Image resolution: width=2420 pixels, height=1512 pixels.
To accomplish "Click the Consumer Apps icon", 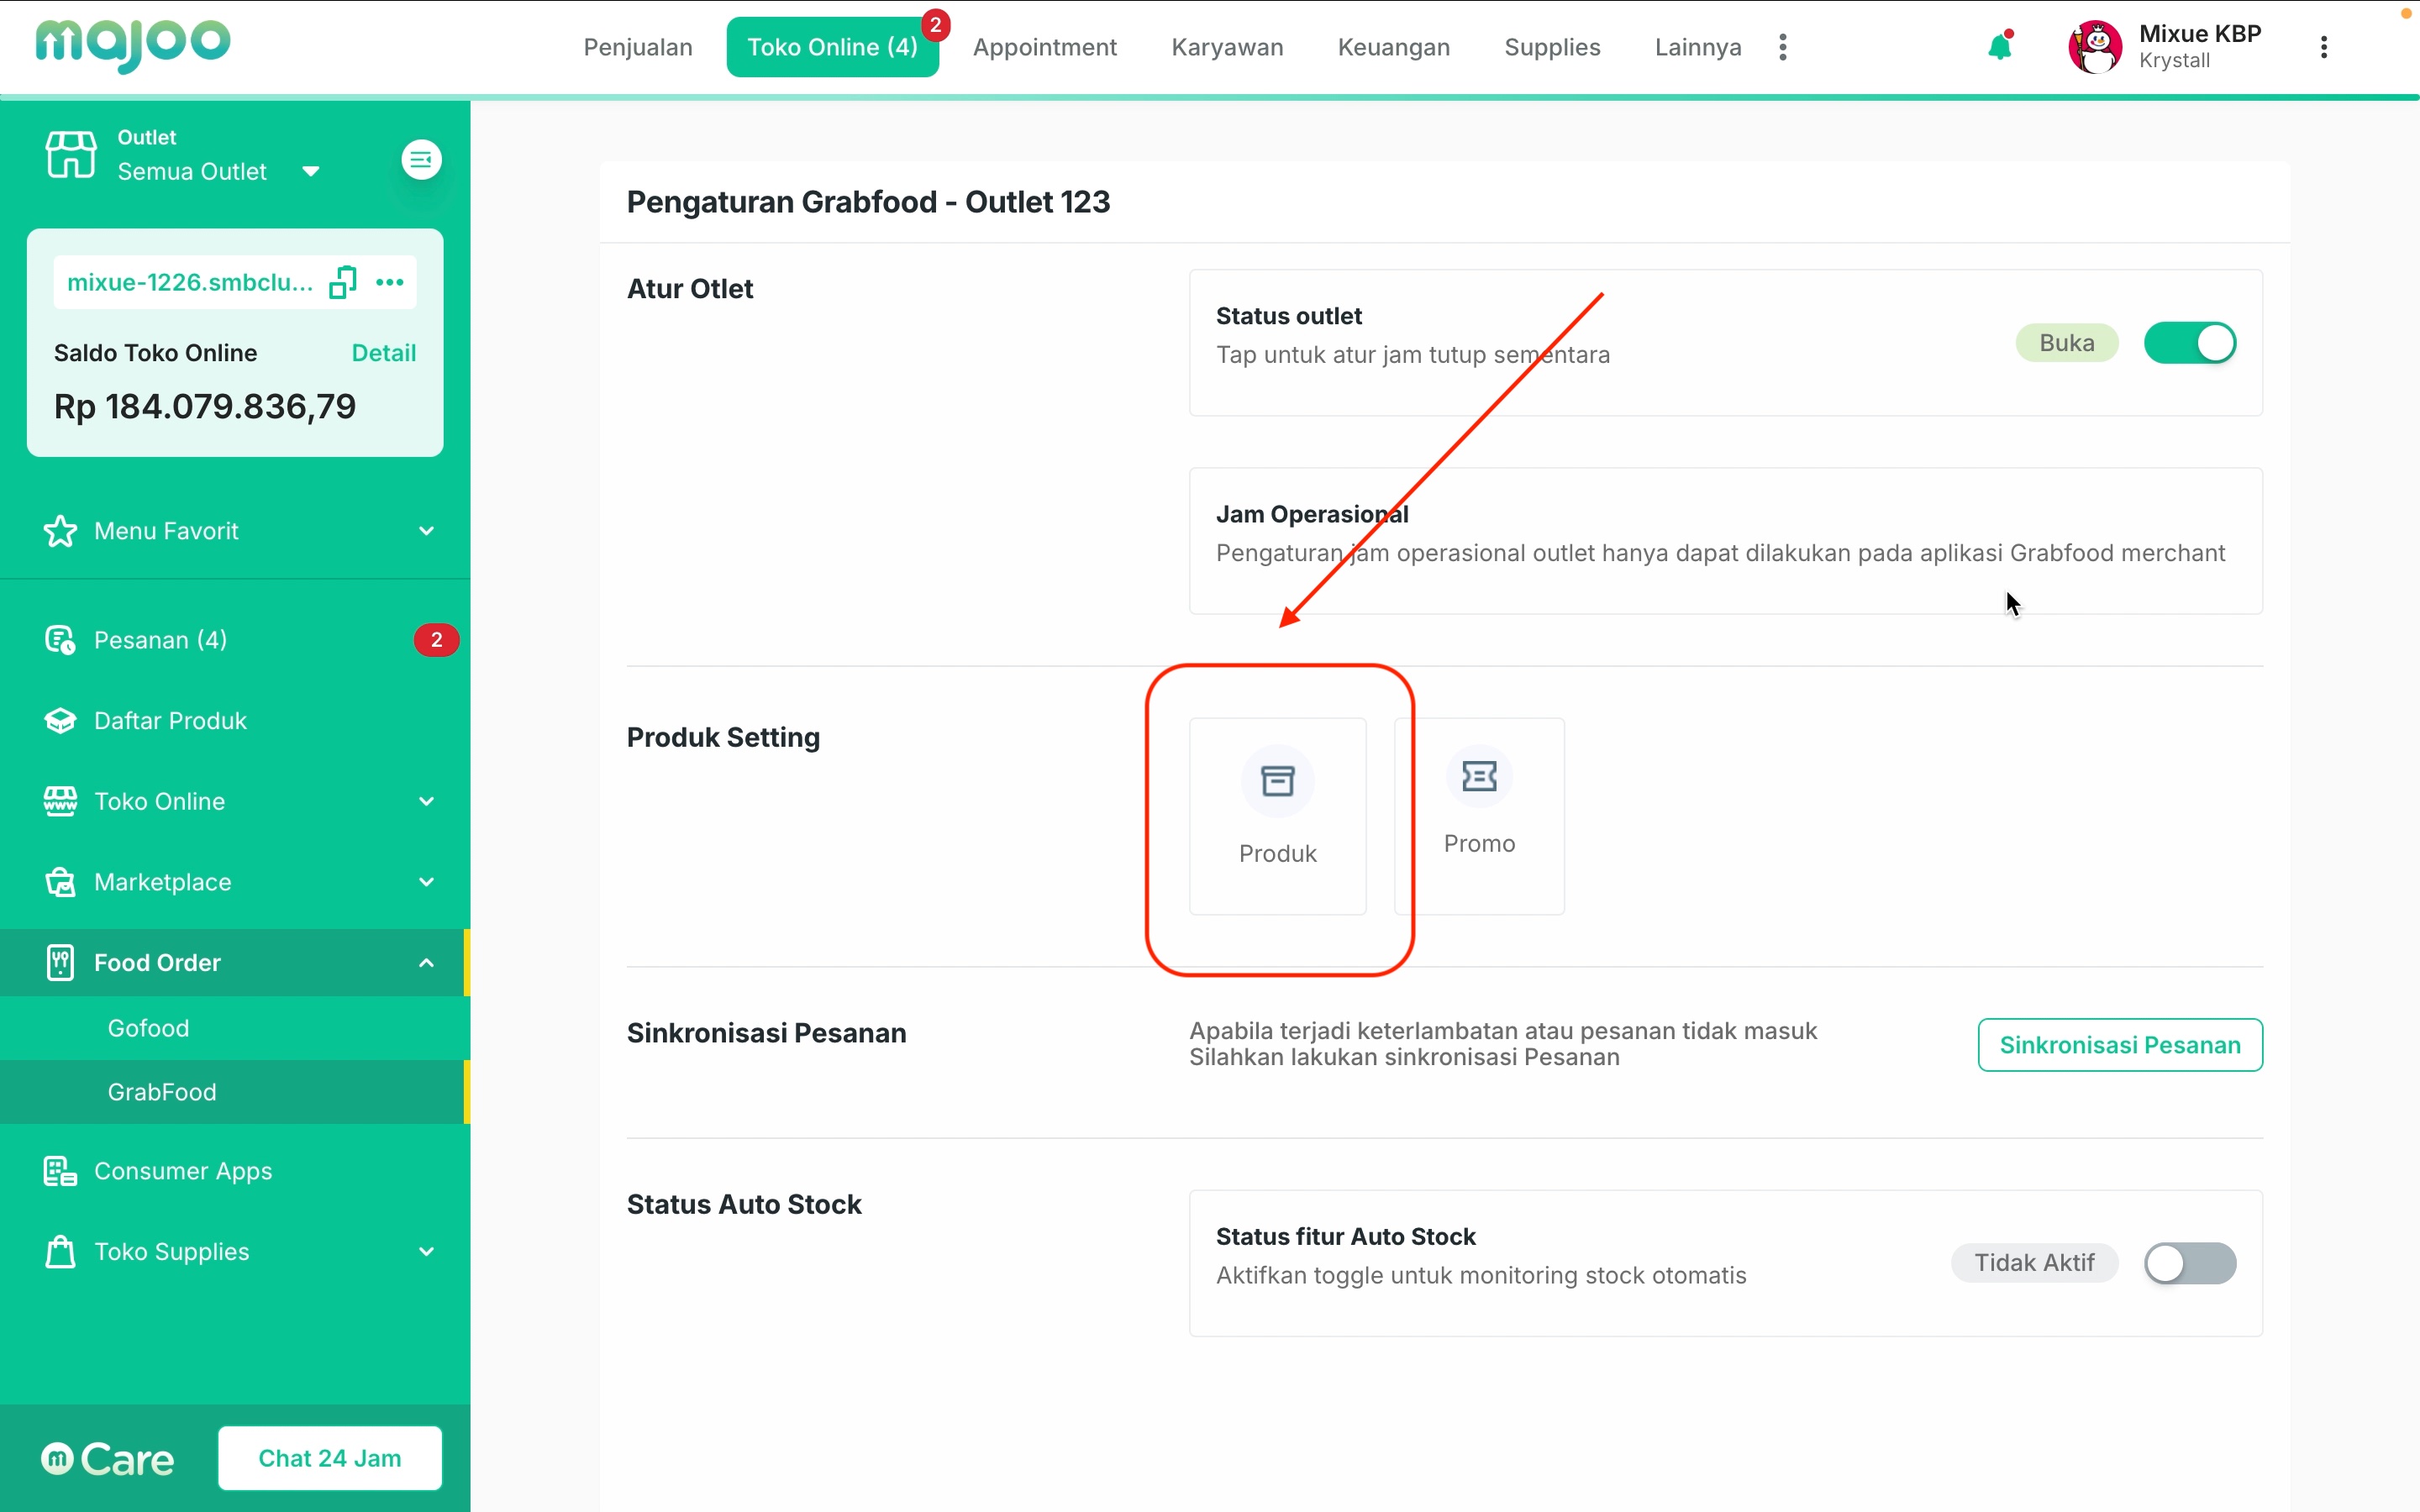I will pos(60,1171).
